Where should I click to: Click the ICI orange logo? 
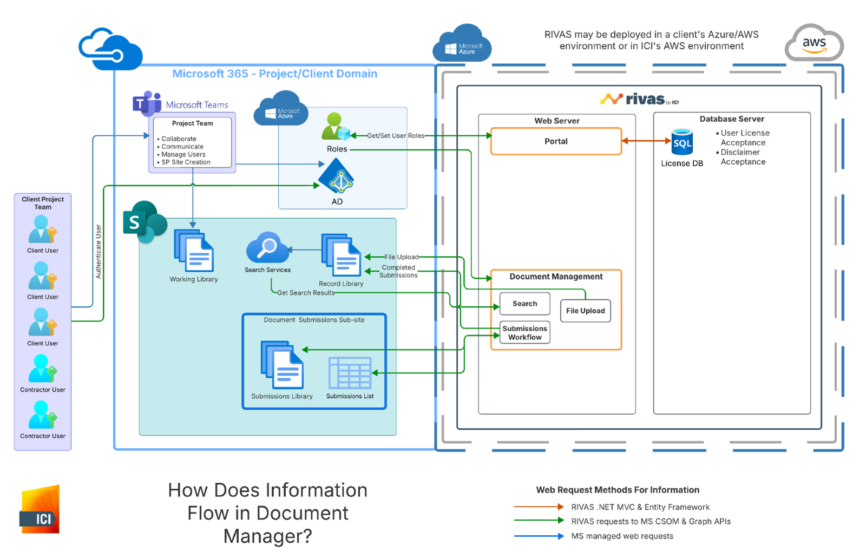coord(40,510)
